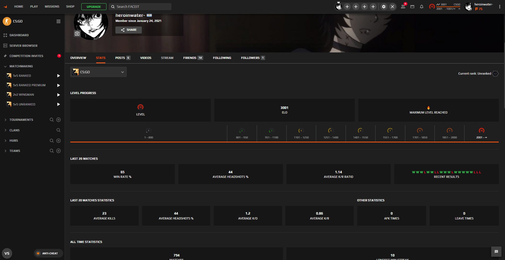Play 2v2 Wingman matchmaking
Screen dimensions: 505x260
point(58,95)
